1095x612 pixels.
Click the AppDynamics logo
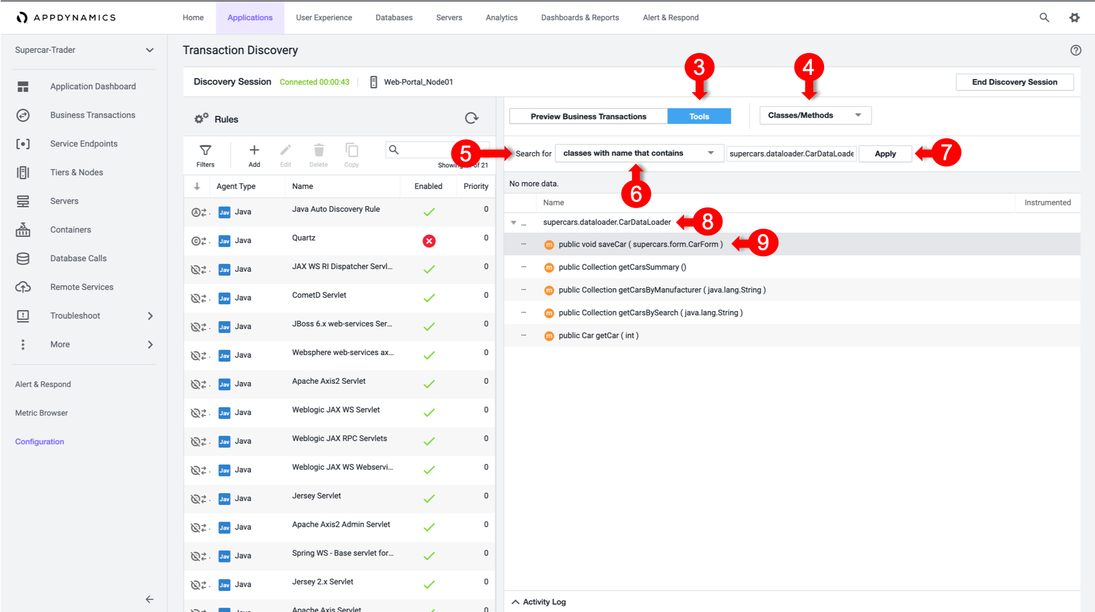pos(66,17)
